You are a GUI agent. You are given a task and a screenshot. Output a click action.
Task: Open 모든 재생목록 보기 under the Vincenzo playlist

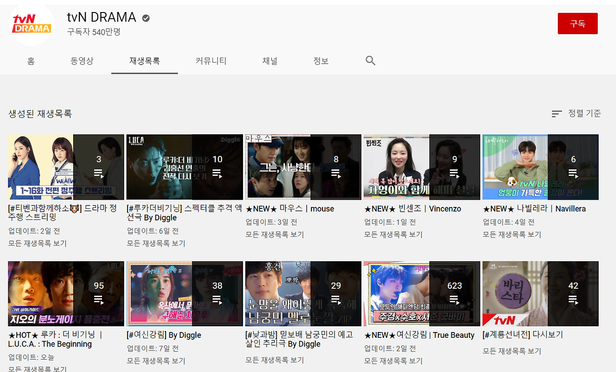(393, 234)
